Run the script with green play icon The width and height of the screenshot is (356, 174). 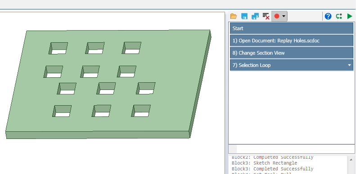tap(350, 16)
